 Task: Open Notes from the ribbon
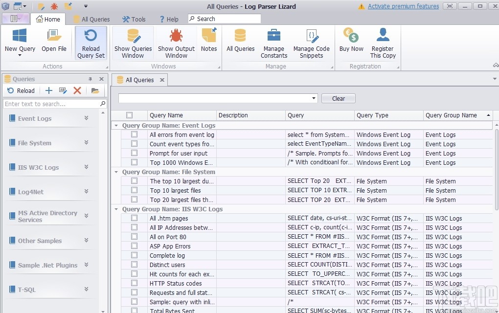(209, 40)
